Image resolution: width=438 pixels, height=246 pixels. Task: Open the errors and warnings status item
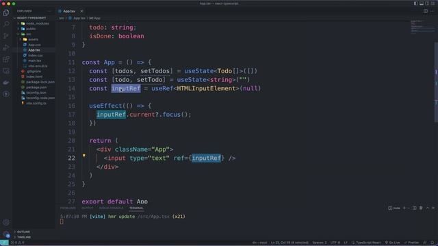tap(17, 243)
